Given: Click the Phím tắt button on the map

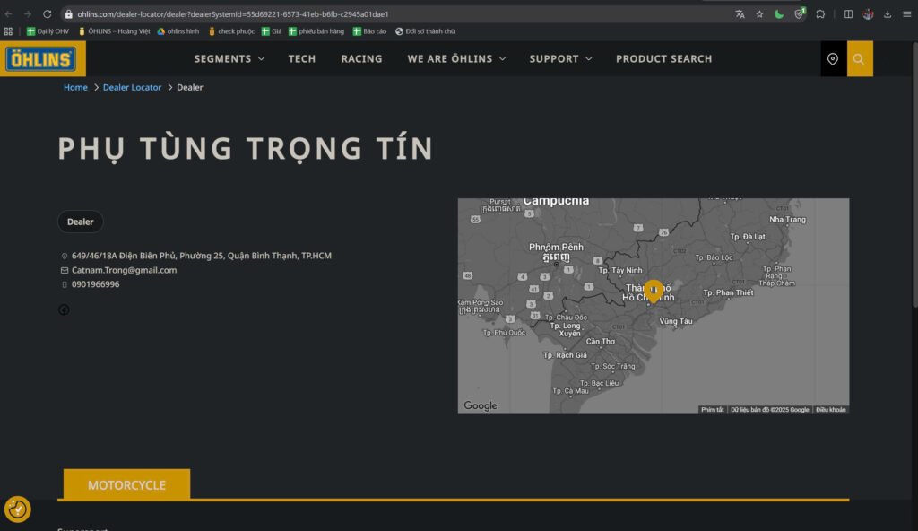Looking at the screenshot, I should pos(713,410).
